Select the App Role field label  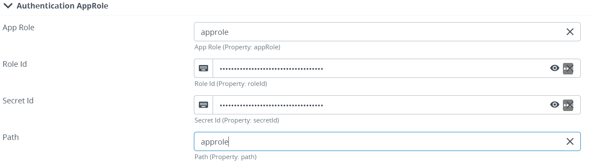pyautogui.click(x=18, y=28)
